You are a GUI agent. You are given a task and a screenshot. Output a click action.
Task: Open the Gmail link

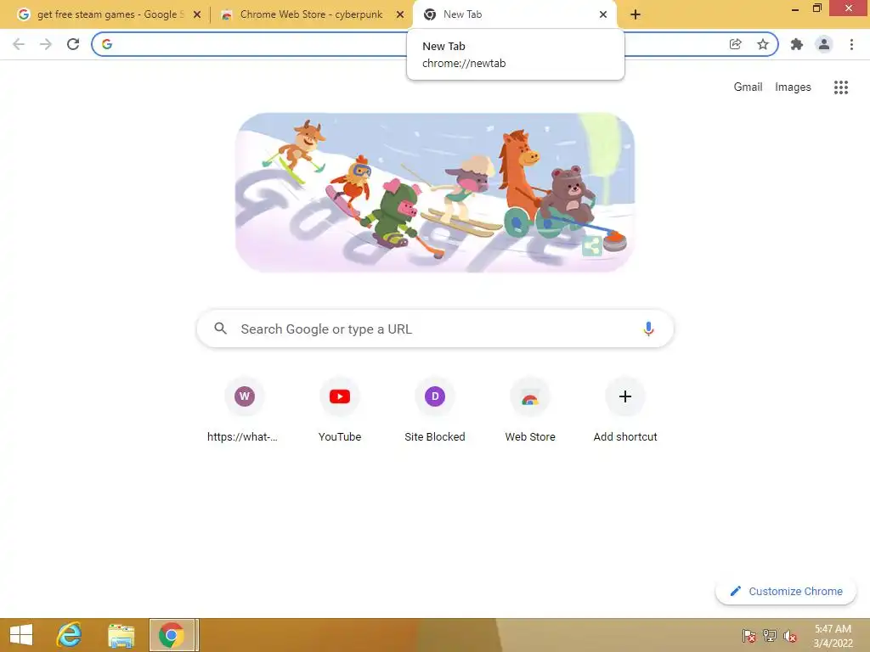point(748,87)
